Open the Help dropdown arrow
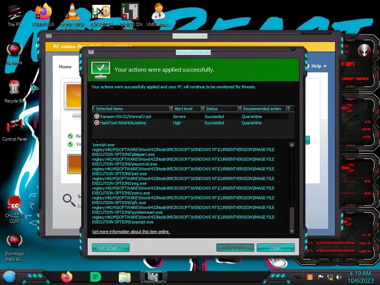 click(325, 66)
